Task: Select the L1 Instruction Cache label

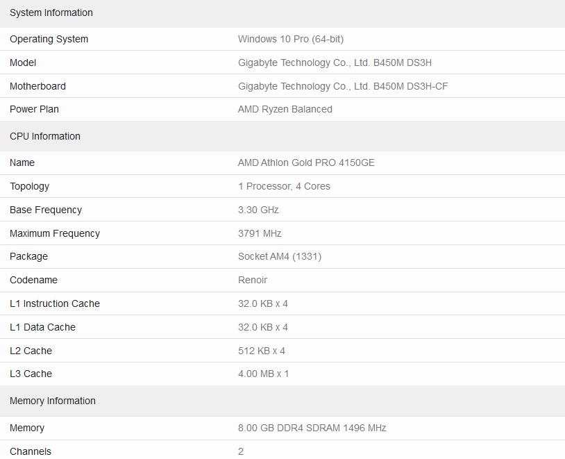Action: [x=55, y=303]
